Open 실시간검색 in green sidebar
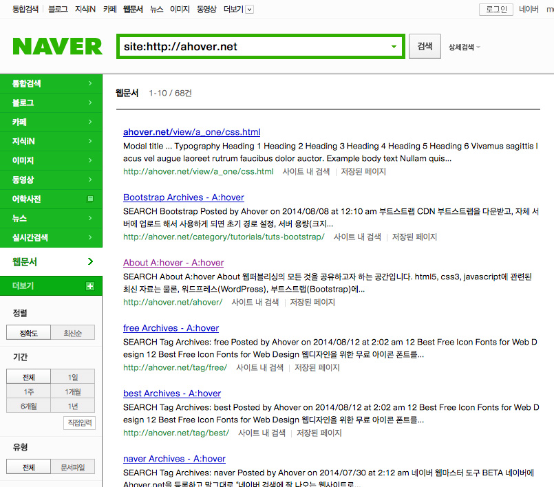This screenshot has width=554, height=487. pos(51,237)
